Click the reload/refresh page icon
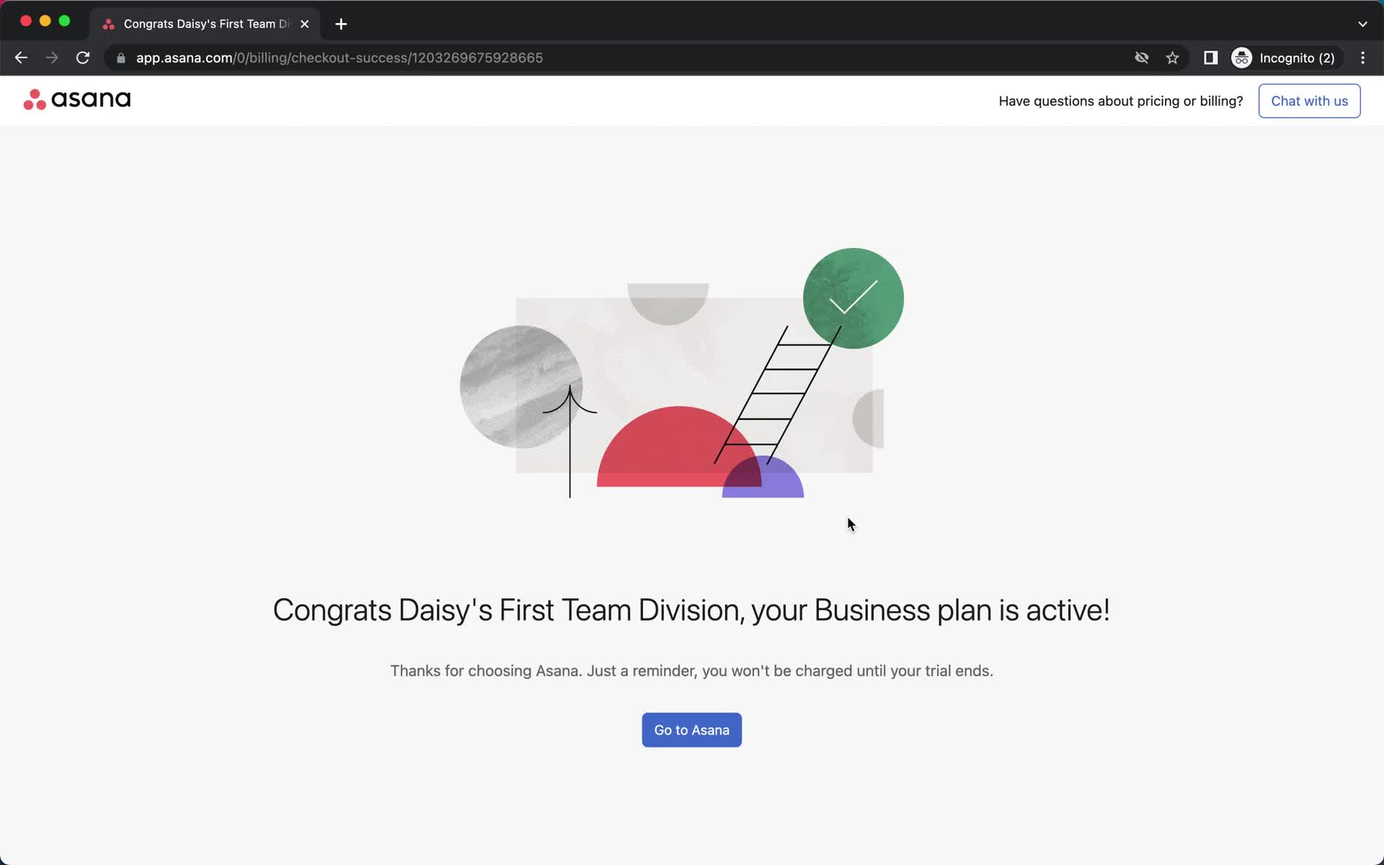Screen dimensions: 1384x865 click(x=84, y=57)
